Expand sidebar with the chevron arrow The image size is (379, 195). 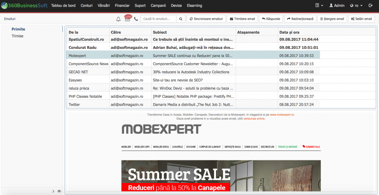click(53, 191)
